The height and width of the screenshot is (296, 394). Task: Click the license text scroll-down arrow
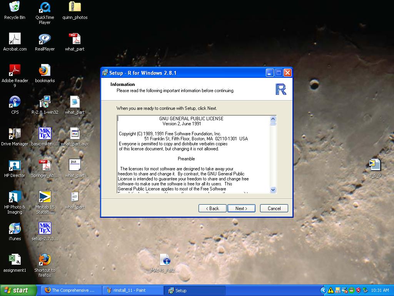273,190
